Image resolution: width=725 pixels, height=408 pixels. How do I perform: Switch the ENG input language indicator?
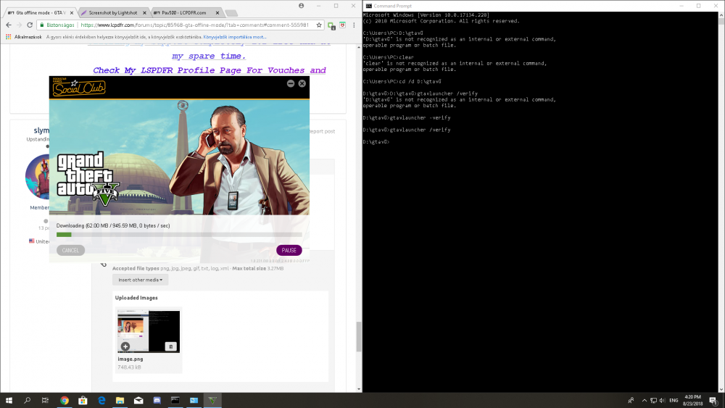click(674, 400)
